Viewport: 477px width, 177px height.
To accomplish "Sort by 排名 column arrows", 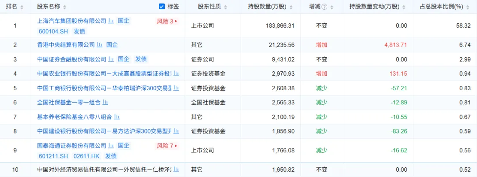I will point(22,7).
